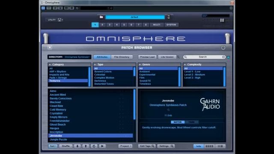Expand the Complexity column header arrow

point(185,65)
